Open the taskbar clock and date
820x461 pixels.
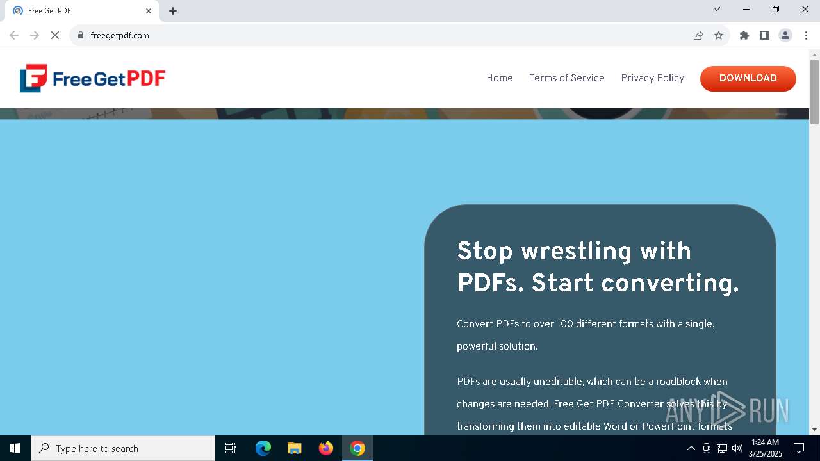click(x=766, y=448)
